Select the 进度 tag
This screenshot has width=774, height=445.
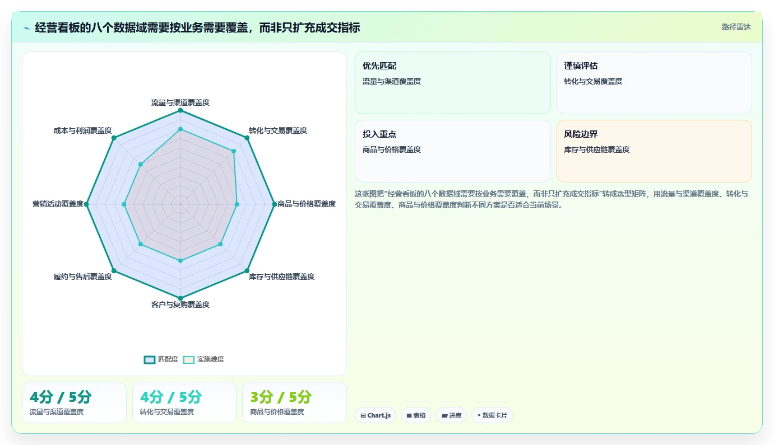coord(451,415)
